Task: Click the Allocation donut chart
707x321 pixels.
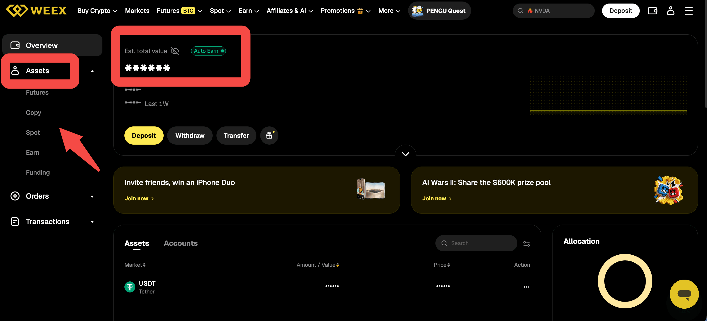Action: (625, 281)
